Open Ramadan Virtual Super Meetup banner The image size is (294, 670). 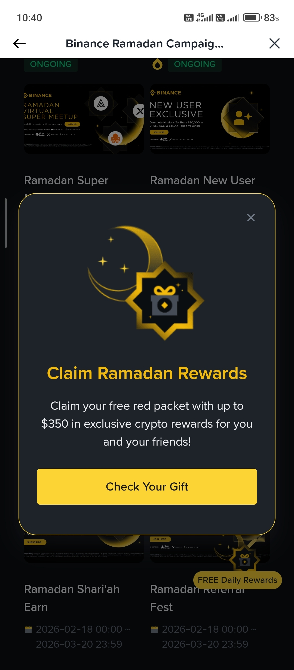tap(84, 119)
